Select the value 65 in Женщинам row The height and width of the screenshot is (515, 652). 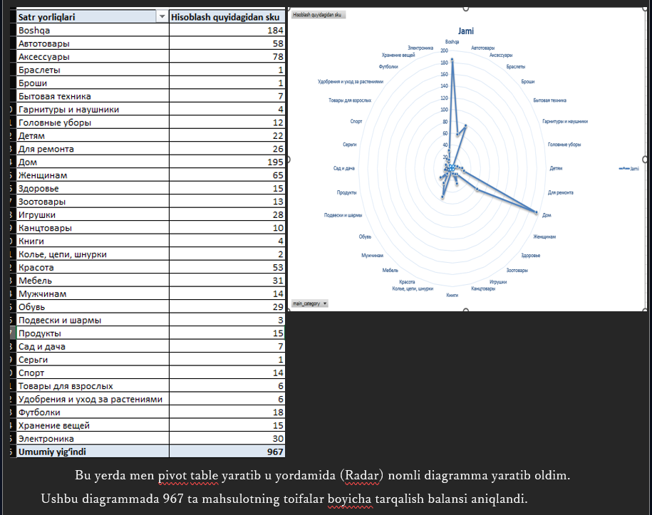coord(227,175)
